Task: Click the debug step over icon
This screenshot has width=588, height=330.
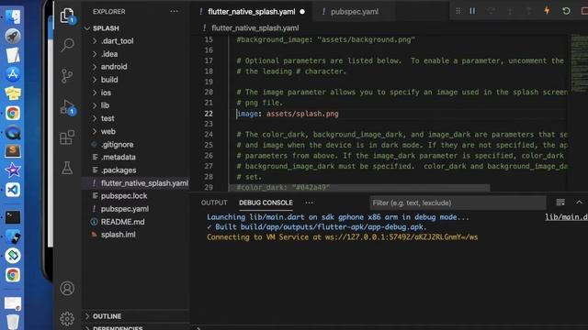Action: [x=491, y=11]
